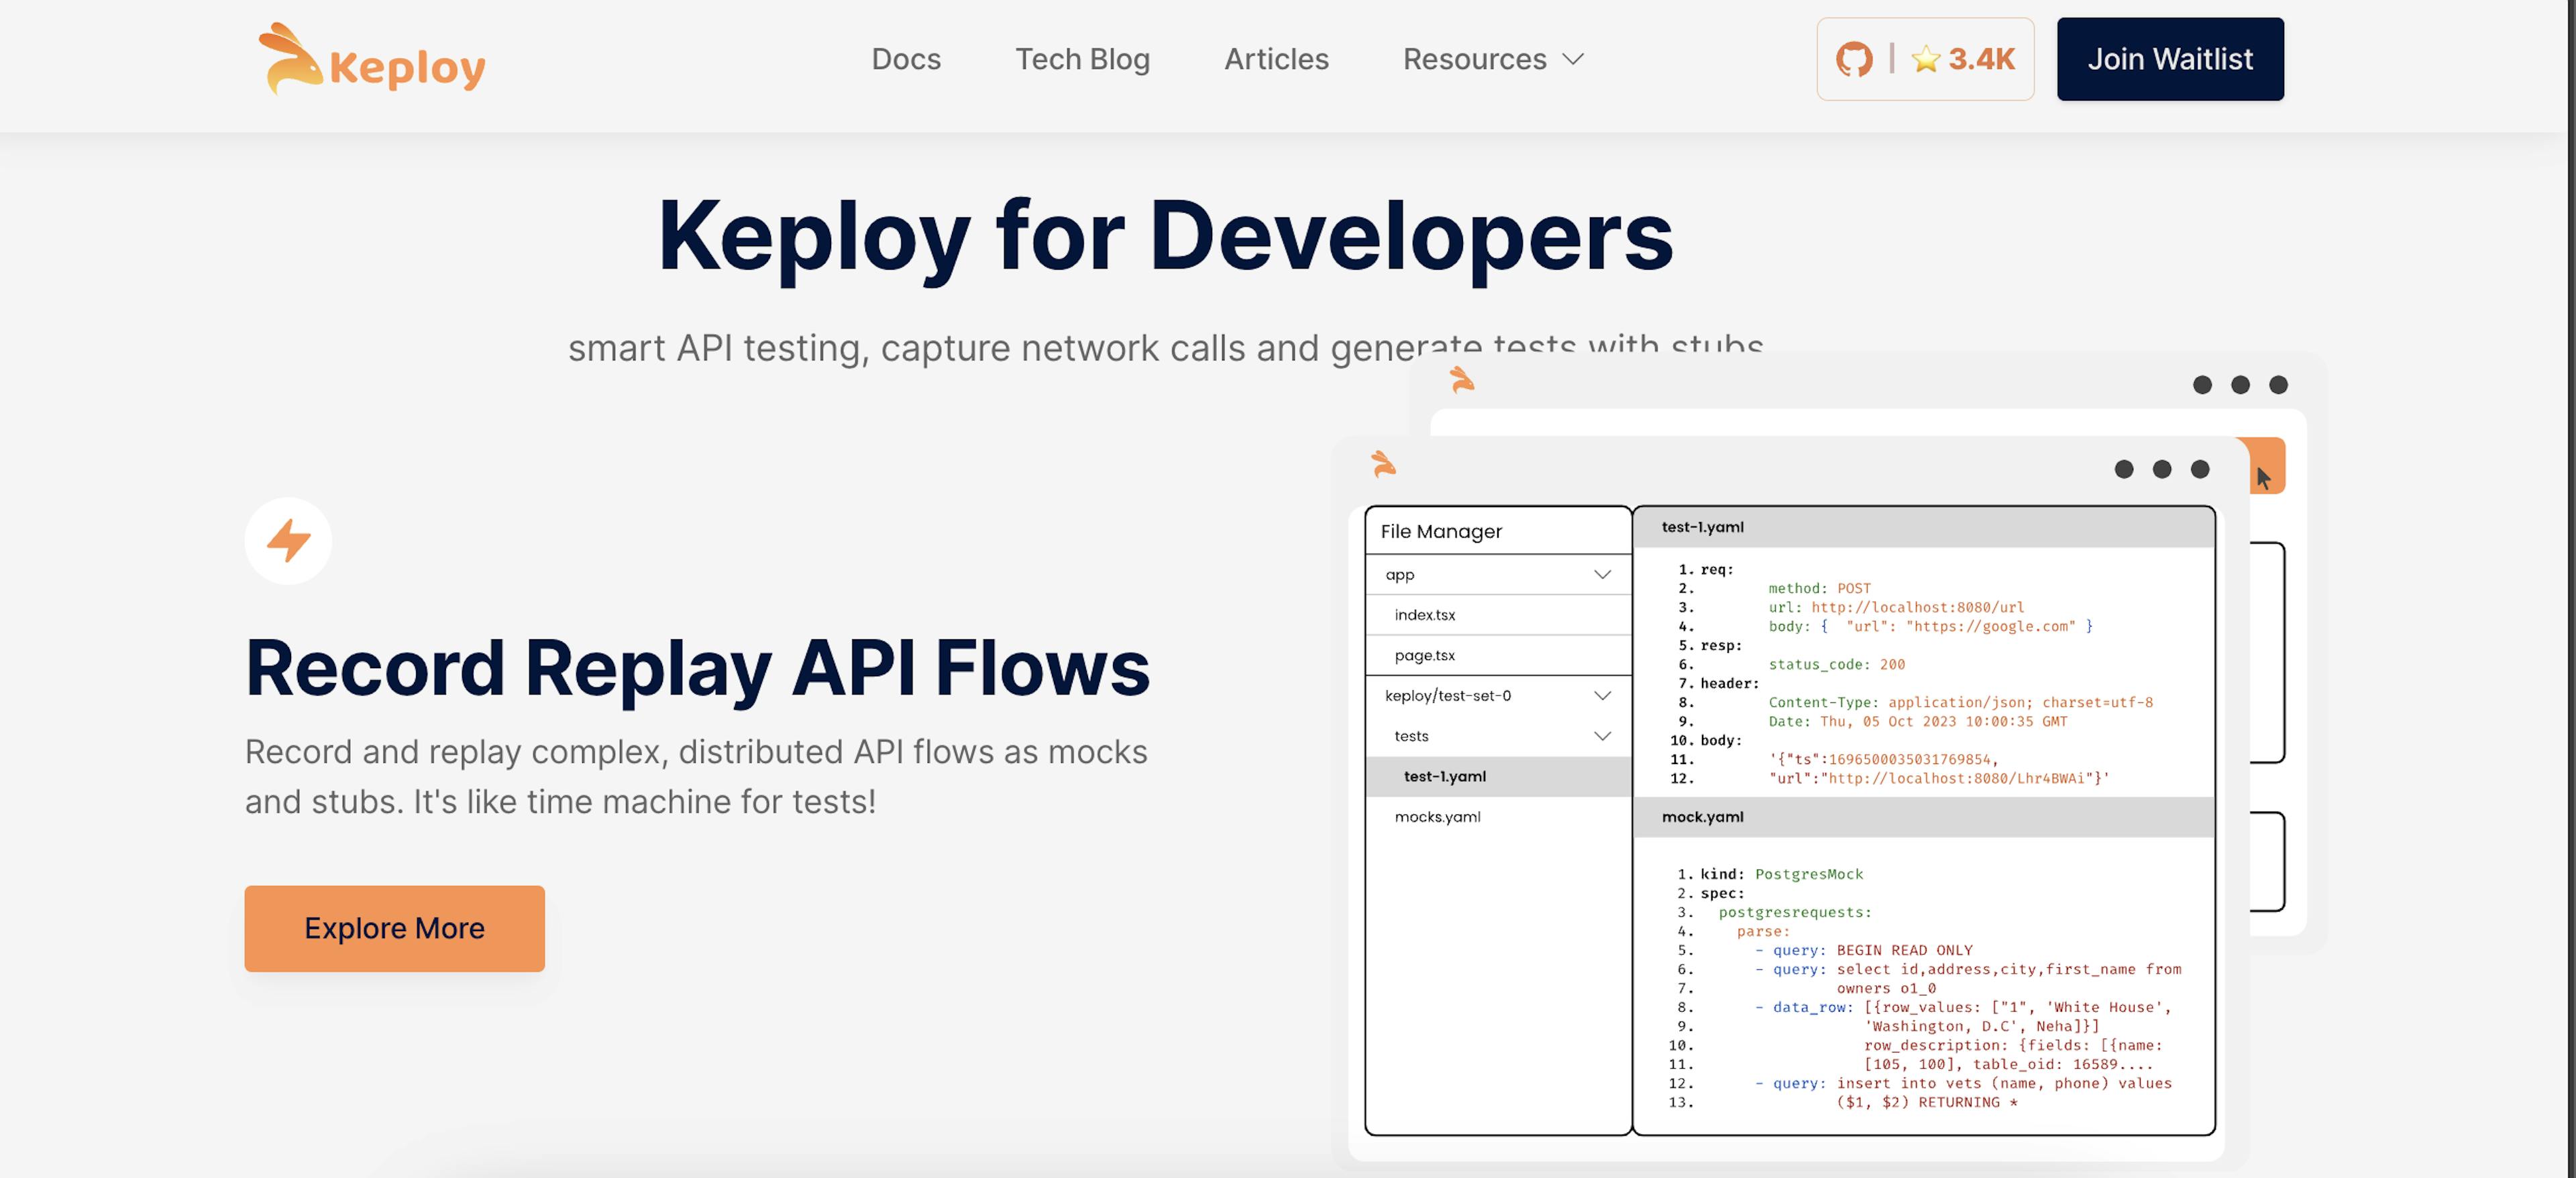Click the File Manager title
2576x1178 pixels.
click(1441, 531)
